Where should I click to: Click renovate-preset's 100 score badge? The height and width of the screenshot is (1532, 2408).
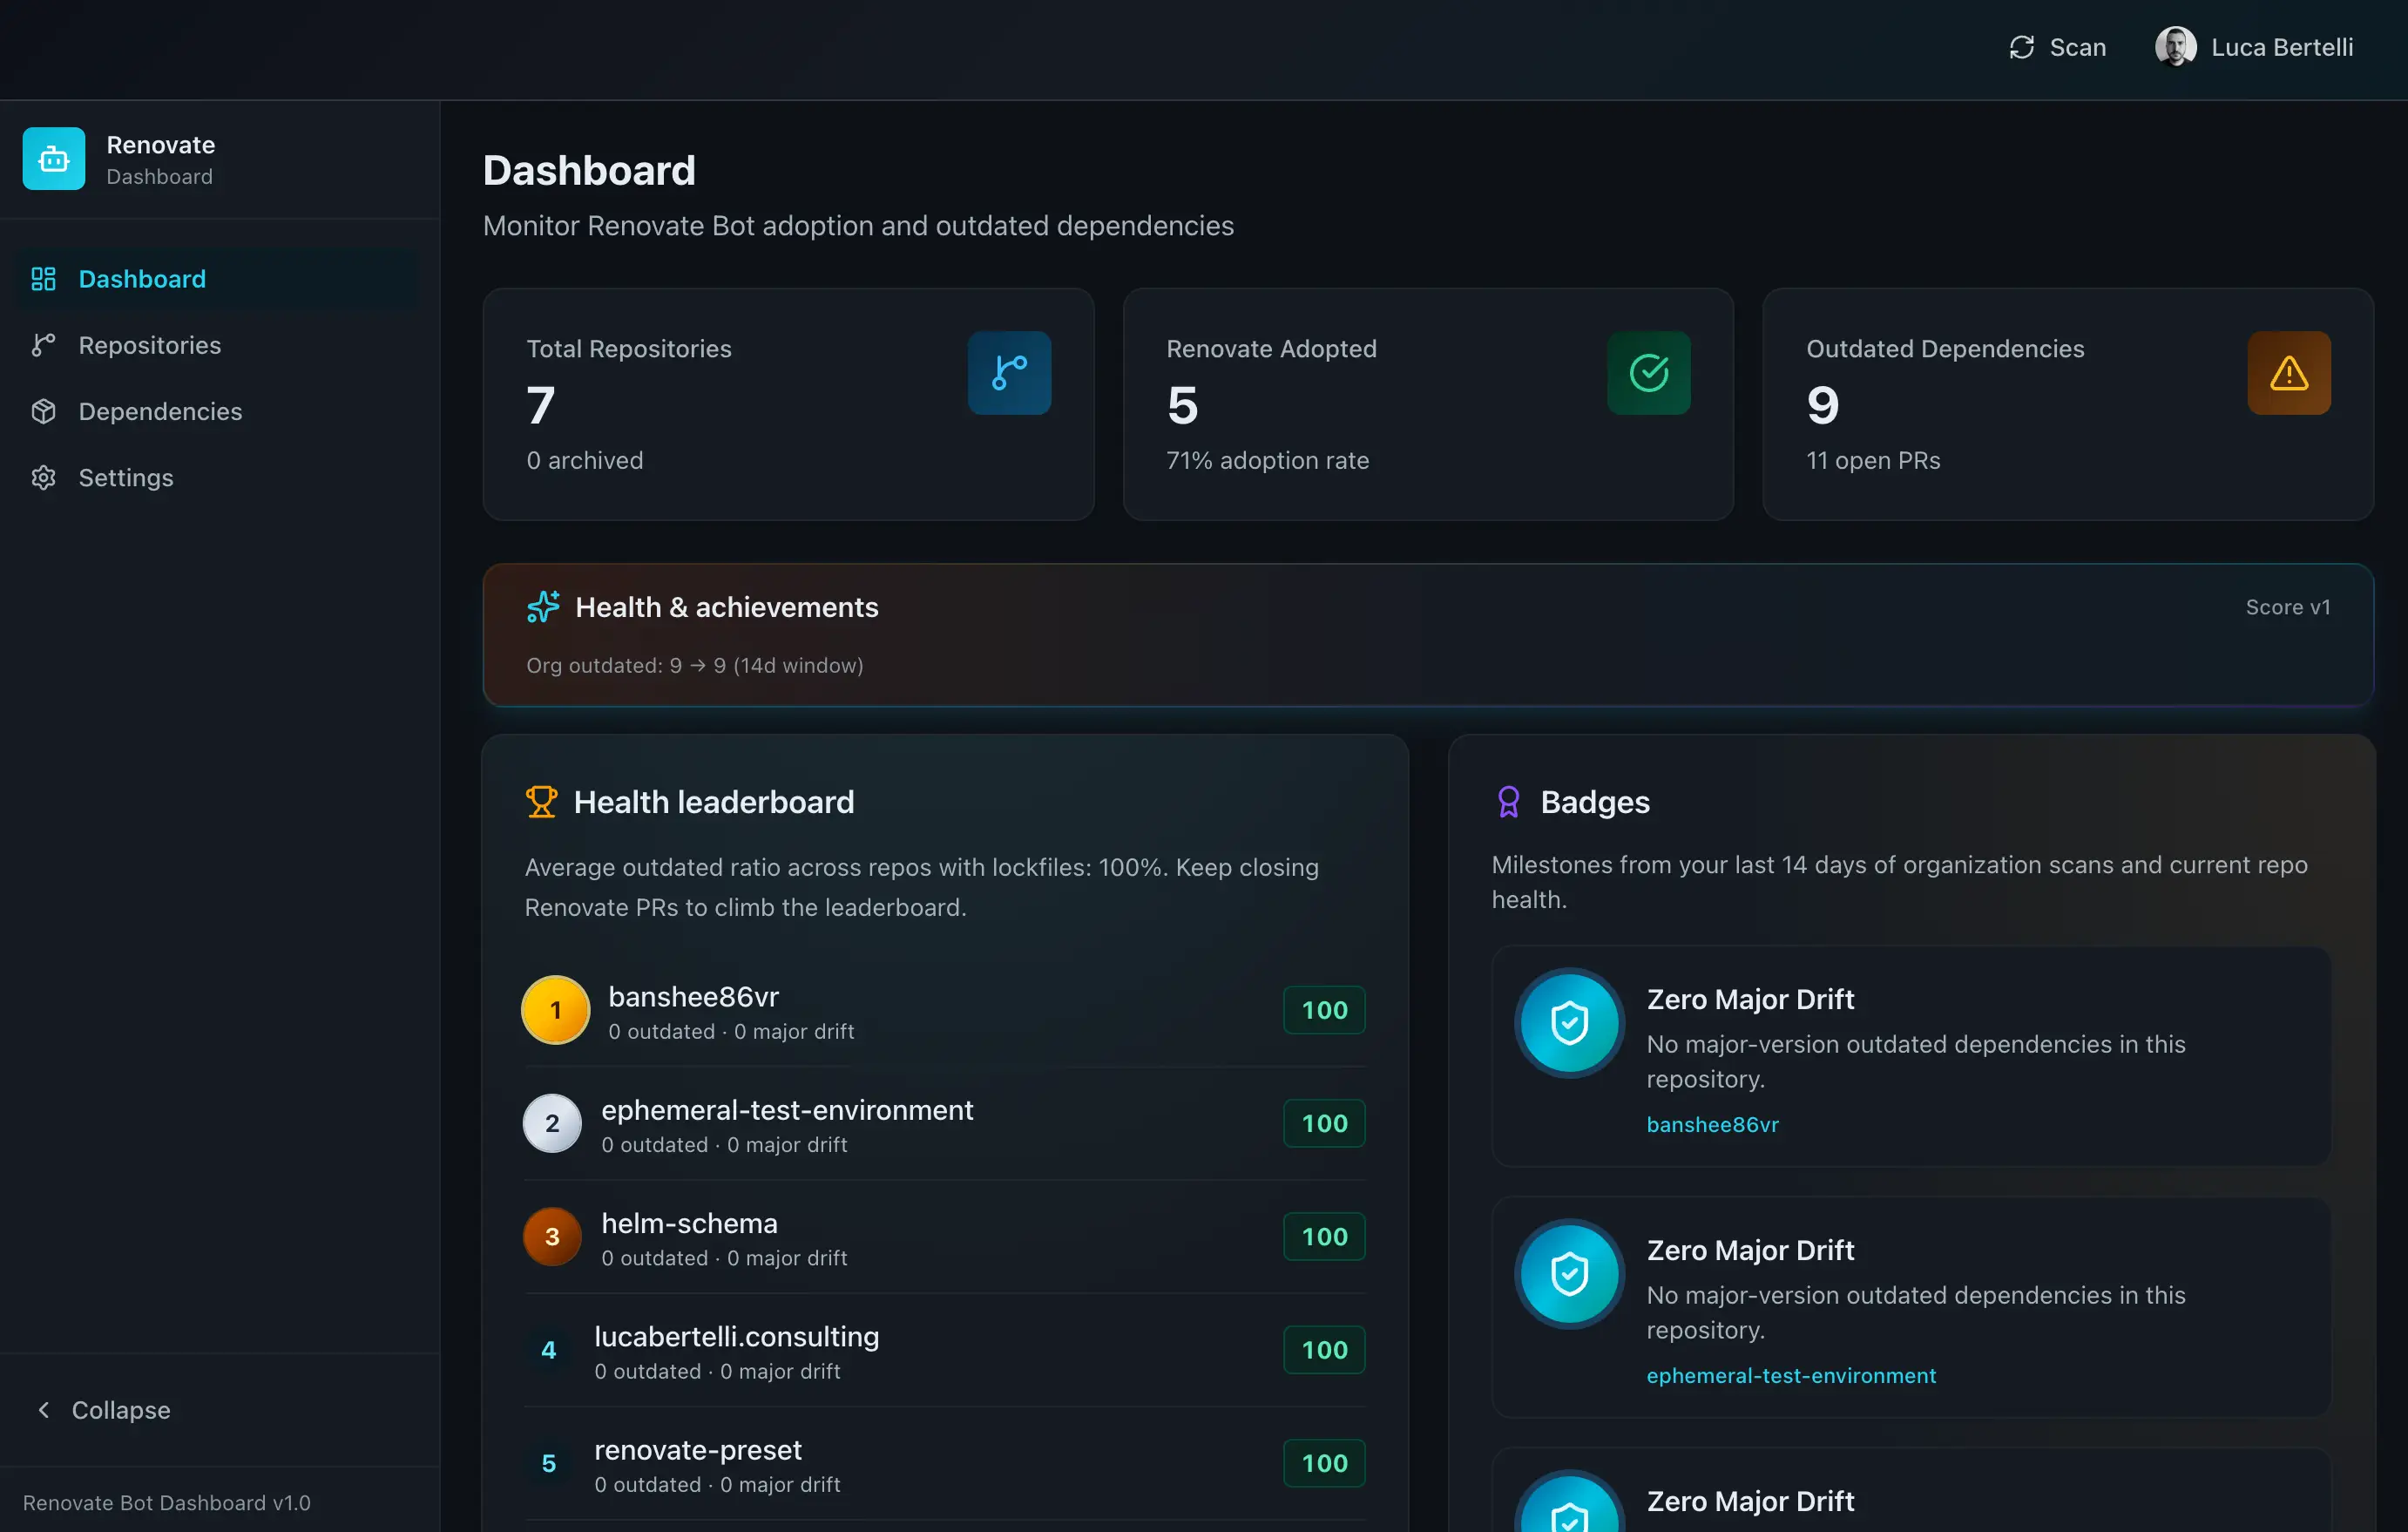point(1324,1462)
